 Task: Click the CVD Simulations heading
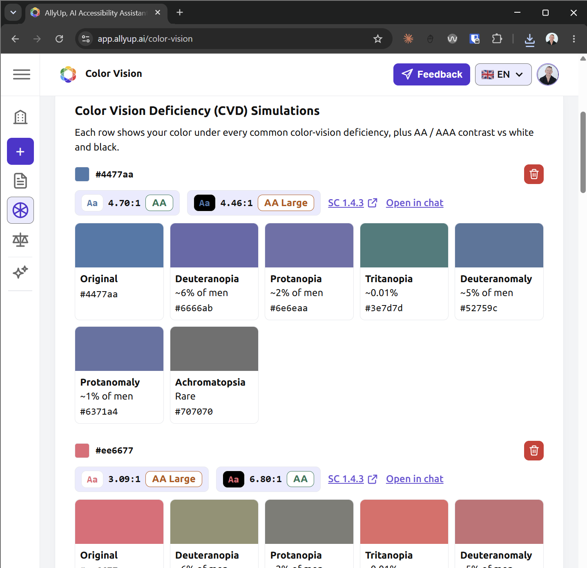click(x=197, y=111)
